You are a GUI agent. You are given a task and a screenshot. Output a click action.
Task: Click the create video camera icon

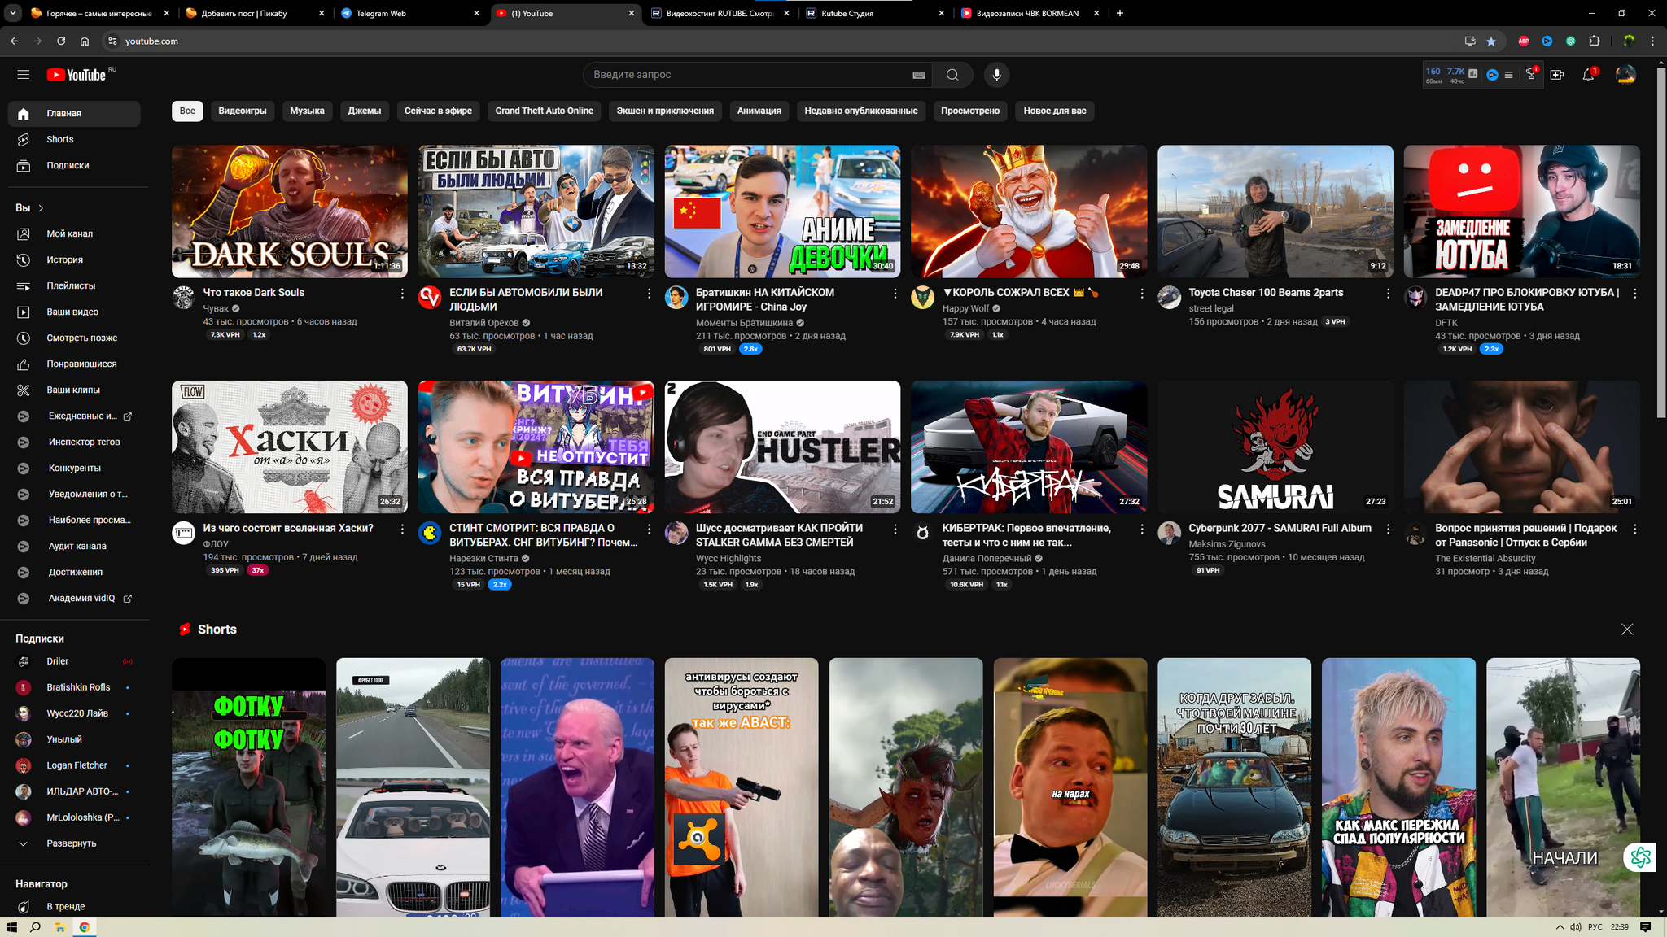point(1556,75)
